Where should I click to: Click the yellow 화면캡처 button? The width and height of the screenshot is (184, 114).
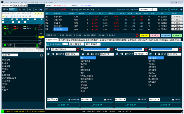(144, 35)
